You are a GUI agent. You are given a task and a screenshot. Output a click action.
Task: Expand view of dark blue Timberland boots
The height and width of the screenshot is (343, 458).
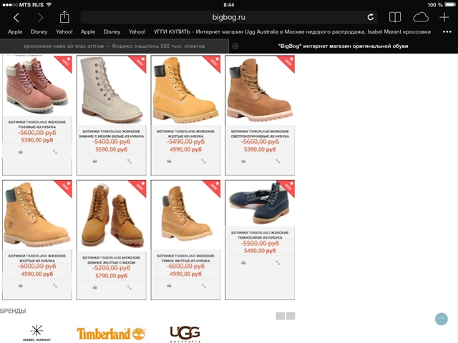point(278,263)
